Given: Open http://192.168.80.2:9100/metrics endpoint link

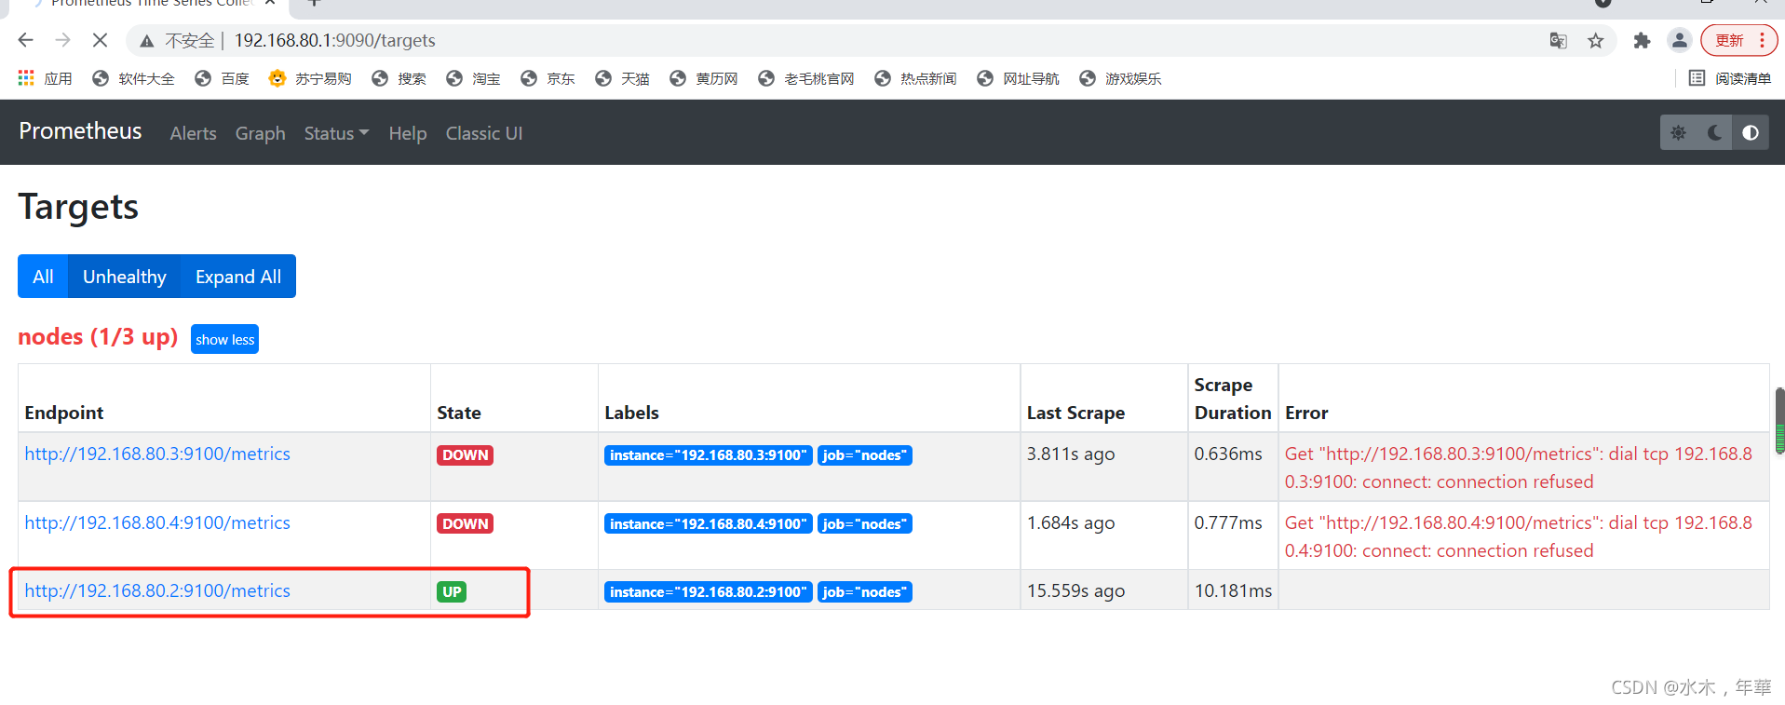Looking at the screenshot, I should 157,590.
